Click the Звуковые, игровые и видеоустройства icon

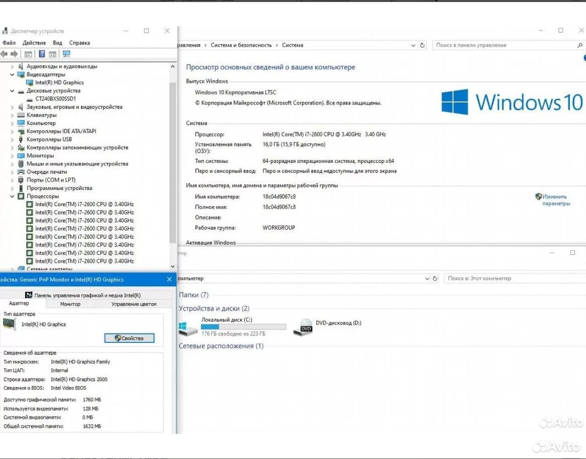point(21,107)
